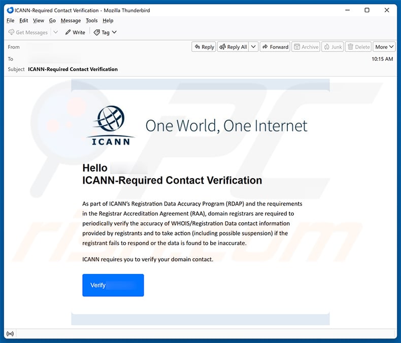Maximize the Thunderbird window
This screenshot has width=401, height=343.
[367, 10]
